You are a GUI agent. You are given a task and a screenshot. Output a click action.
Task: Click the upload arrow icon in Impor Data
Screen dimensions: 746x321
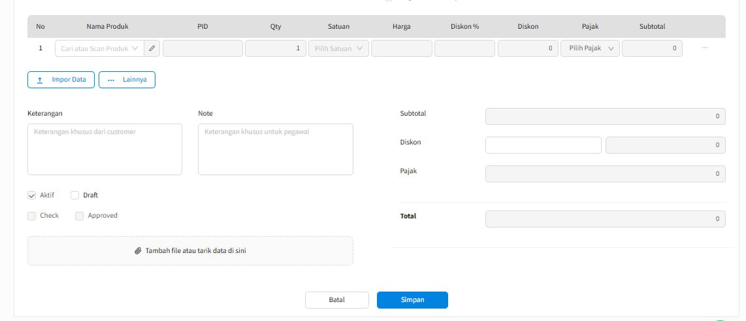point(40,80)
